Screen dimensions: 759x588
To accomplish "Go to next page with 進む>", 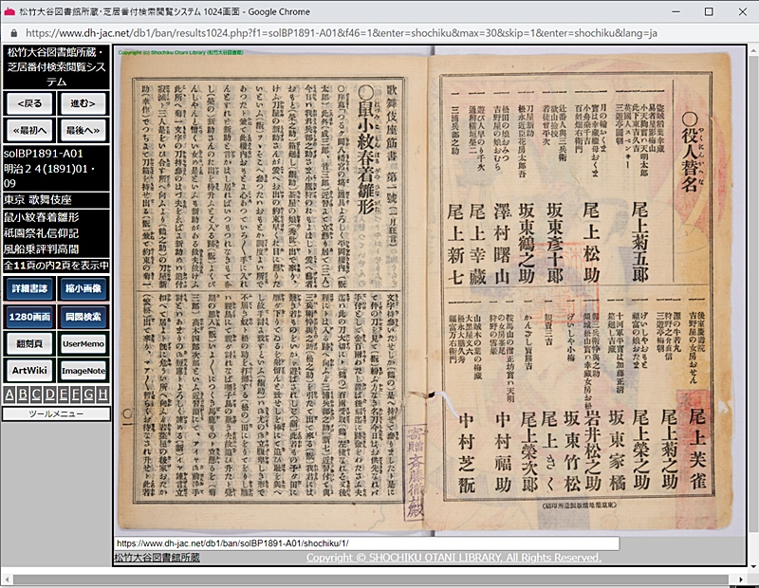I will (83, 102).
